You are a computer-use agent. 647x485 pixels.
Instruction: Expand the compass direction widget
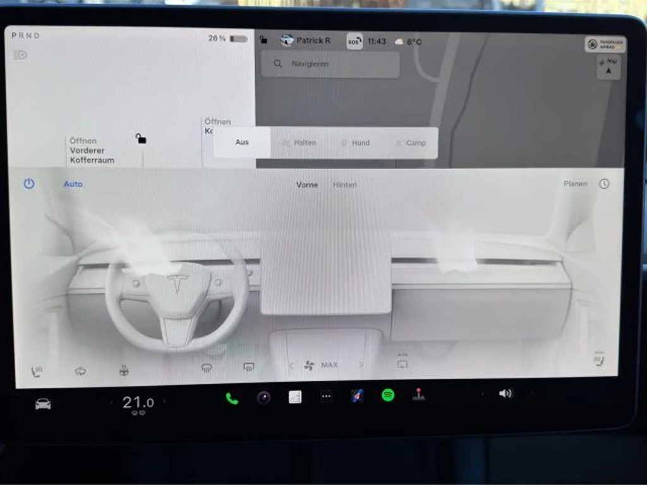[607, 66]
